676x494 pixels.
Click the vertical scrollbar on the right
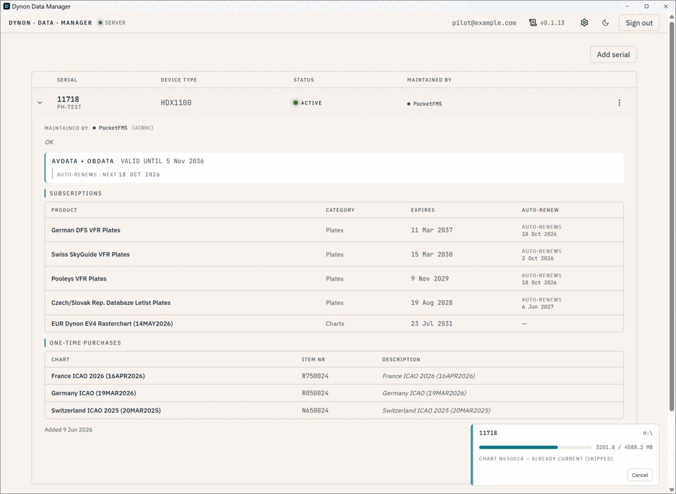[x=672, y=215]
